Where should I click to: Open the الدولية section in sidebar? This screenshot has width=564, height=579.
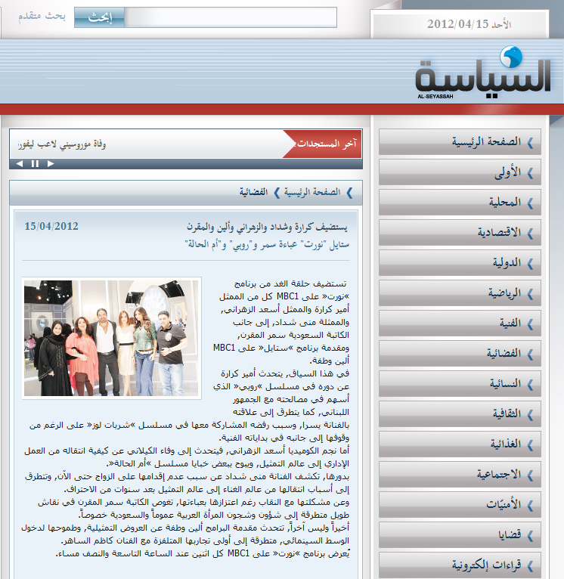pyautogui.click(x=460, y=263)
